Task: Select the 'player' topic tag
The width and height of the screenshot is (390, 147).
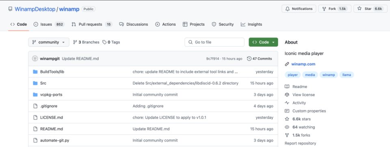Action: 293,75
